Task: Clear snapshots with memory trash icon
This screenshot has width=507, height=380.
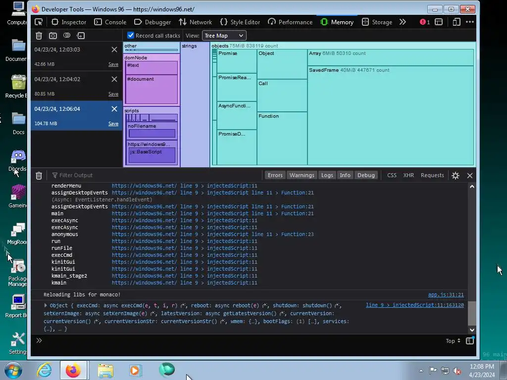Action: pyautogui.click(x=39, y=36)
